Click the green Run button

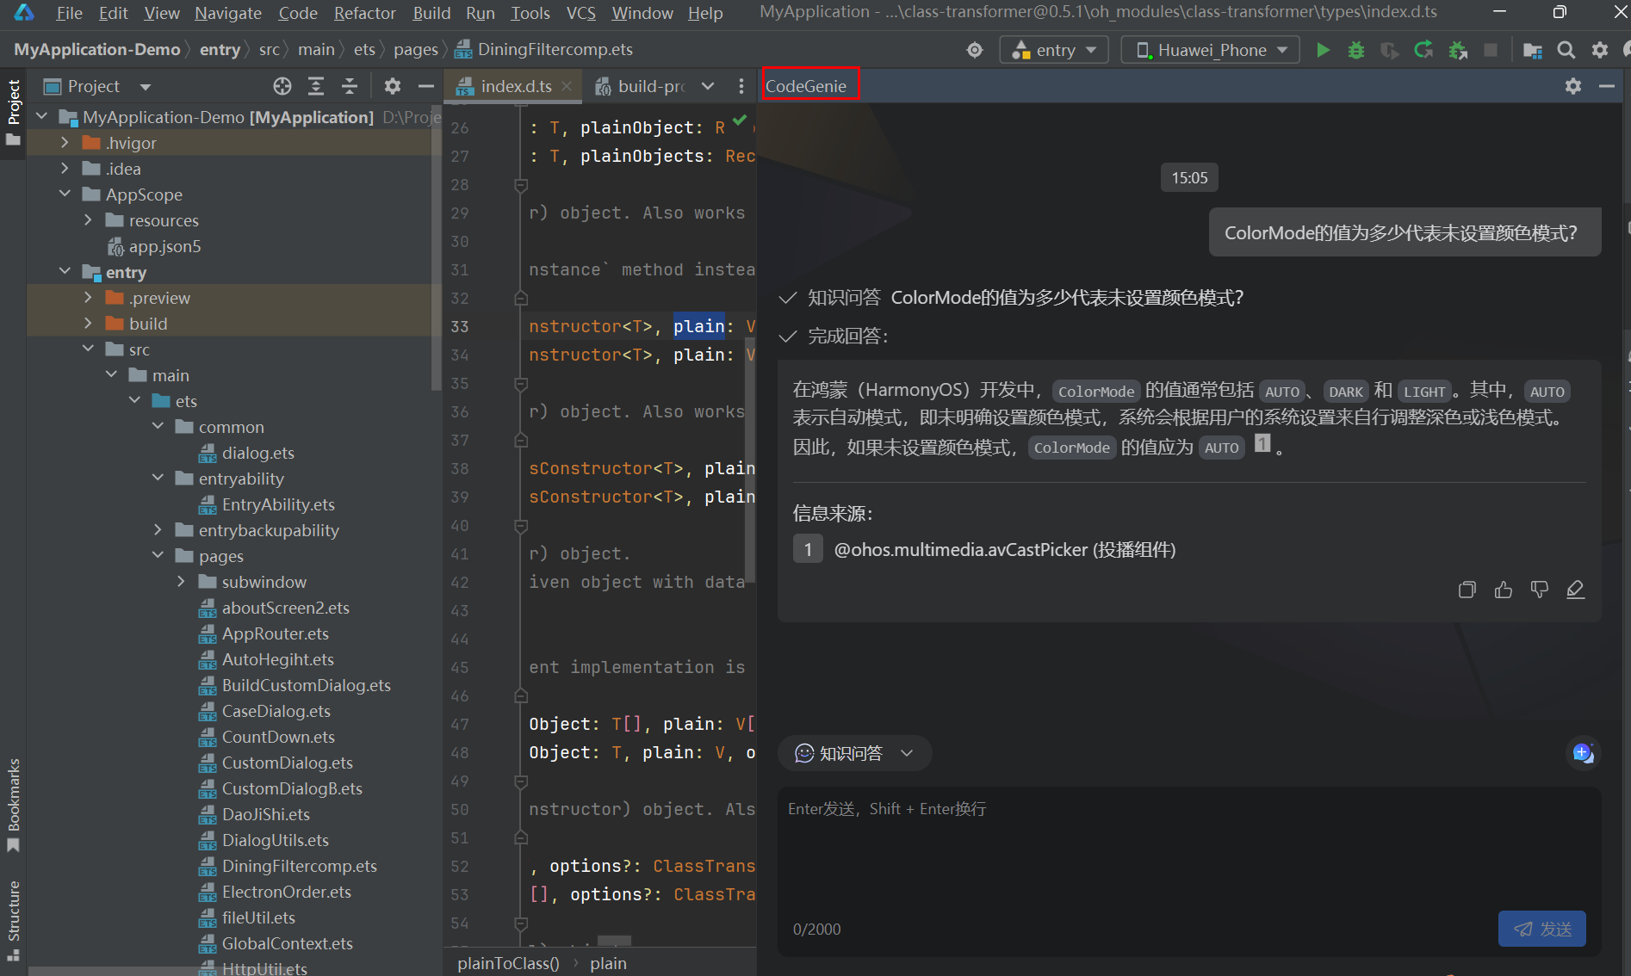[x=1323, y=50]
